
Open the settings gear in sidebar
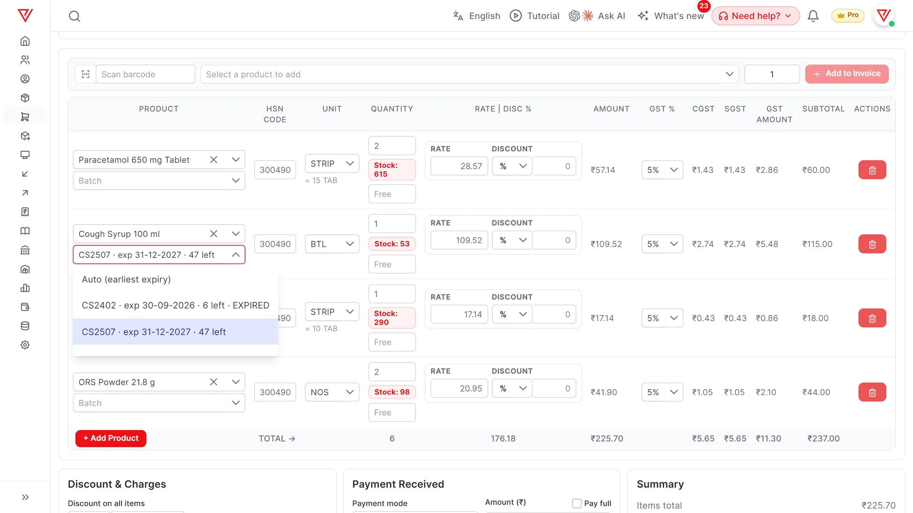click(x=25, y=345)
